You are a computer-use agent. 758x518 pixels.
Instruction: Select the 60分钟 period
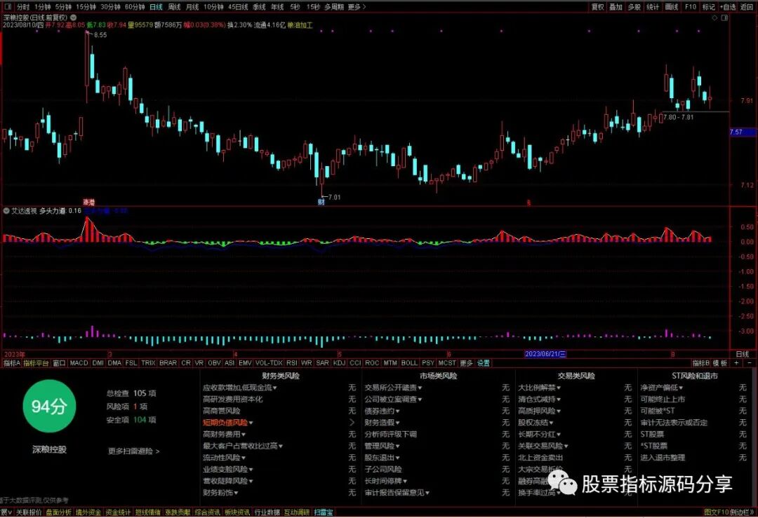[134, 7]
